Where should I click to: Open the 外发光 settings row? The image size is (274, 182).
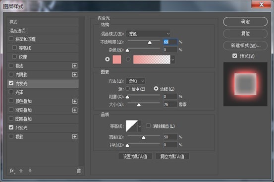43,128
